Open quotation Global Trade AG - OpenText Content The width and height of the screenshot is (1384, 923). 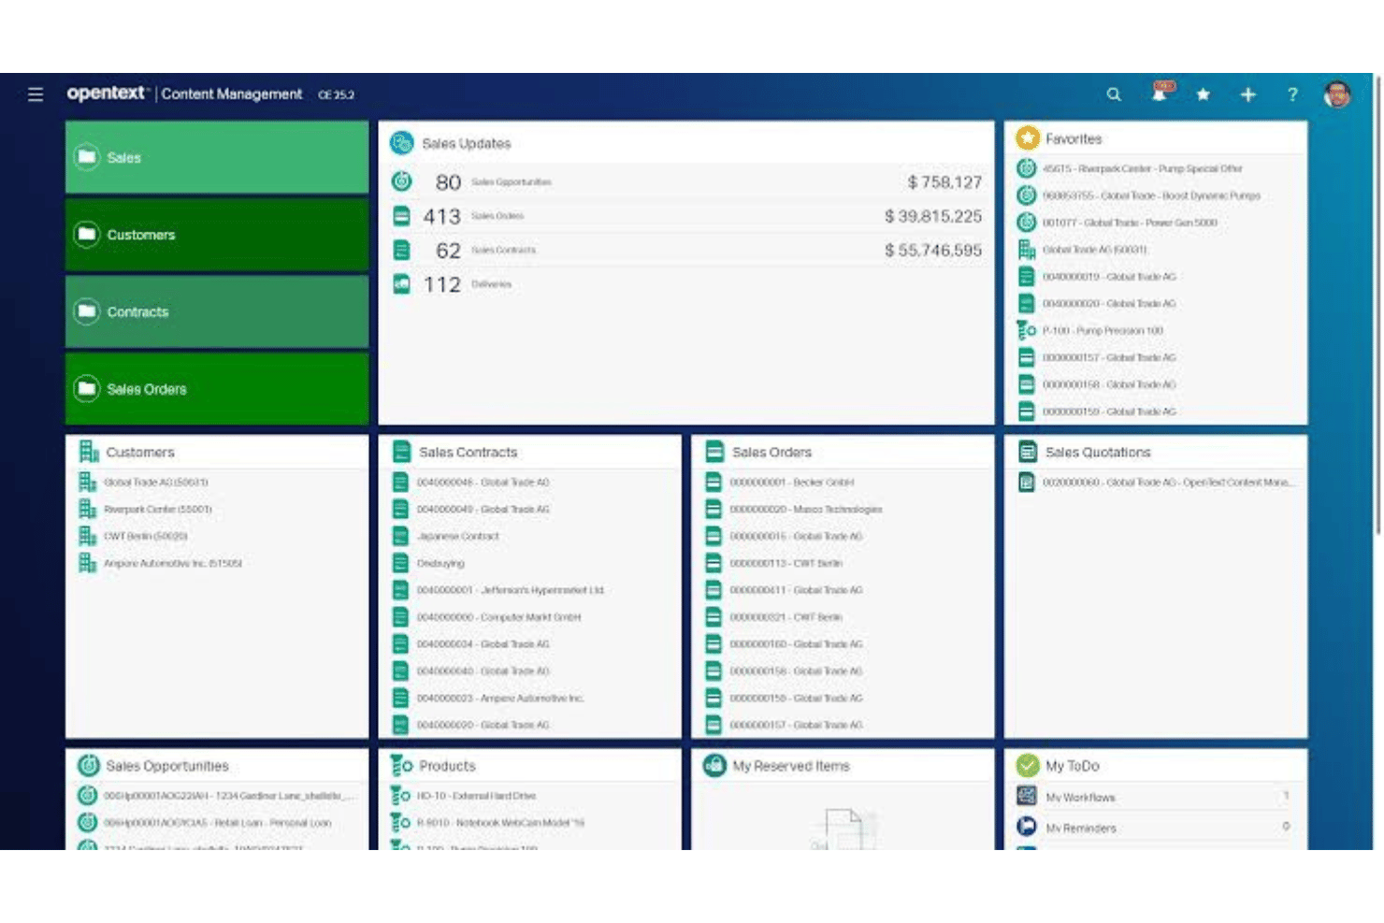click(x=1168, y=483)
